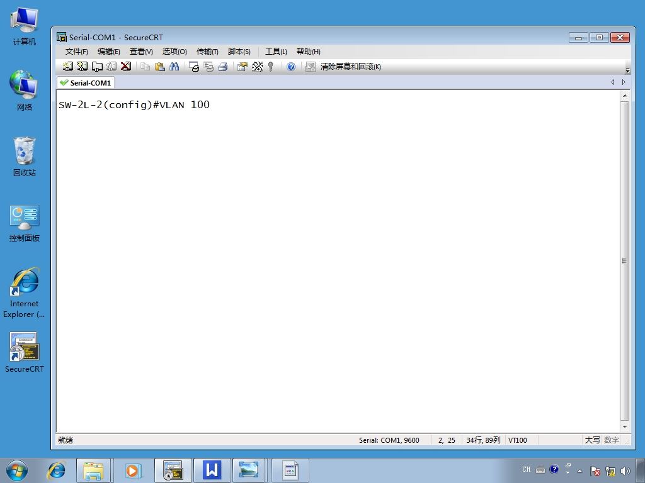This screenshot has width=645, height=483.
Task: Click the keymap editor tools icon
Action: 257,67
